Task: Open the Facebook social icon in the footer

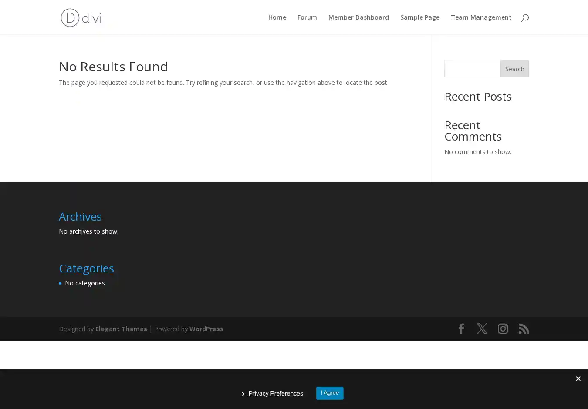Action: point(461,329)
